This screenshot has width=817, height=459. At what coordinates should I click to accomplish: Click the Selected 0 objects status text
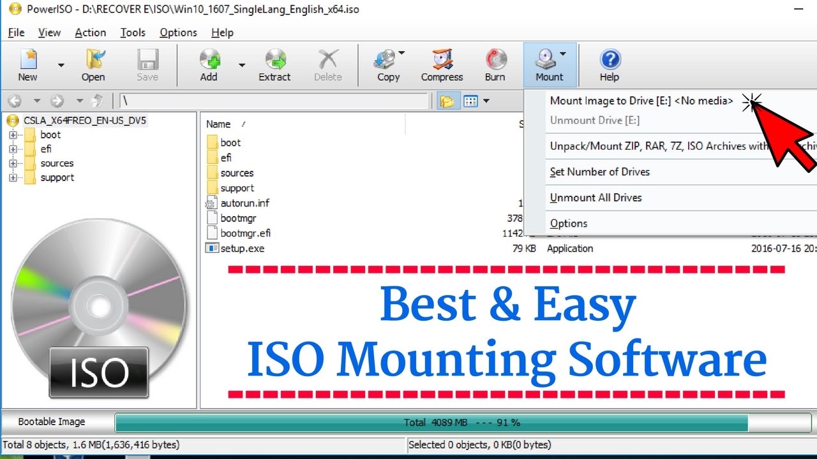(480, 445)
